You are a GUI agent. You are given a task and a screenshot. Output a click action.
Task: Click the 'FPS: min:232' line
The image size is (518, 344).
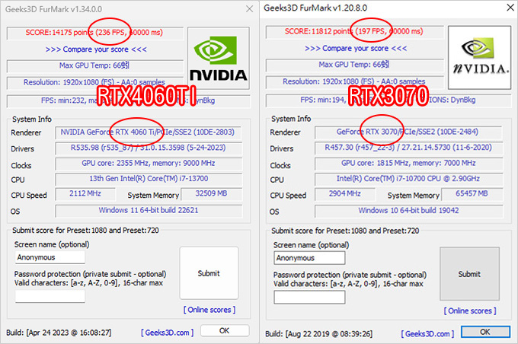[129, 100]
